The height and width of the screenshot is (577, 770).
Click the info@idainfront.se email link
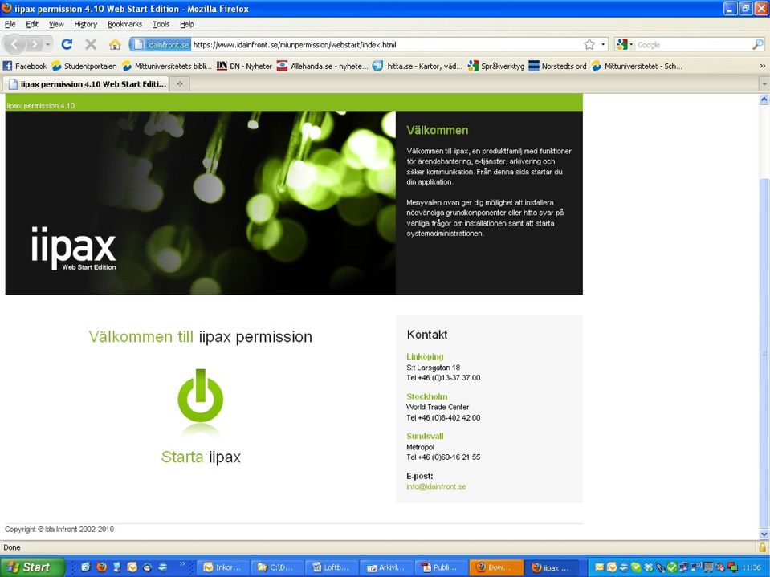pyautogui.click(x=436, y=486)
